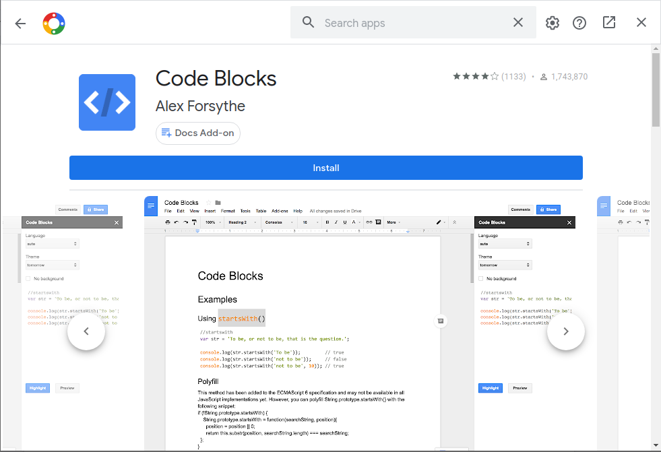Viewport: 661px width, 452px height.
Task: Open the Format menu
Action: (228, 211)
